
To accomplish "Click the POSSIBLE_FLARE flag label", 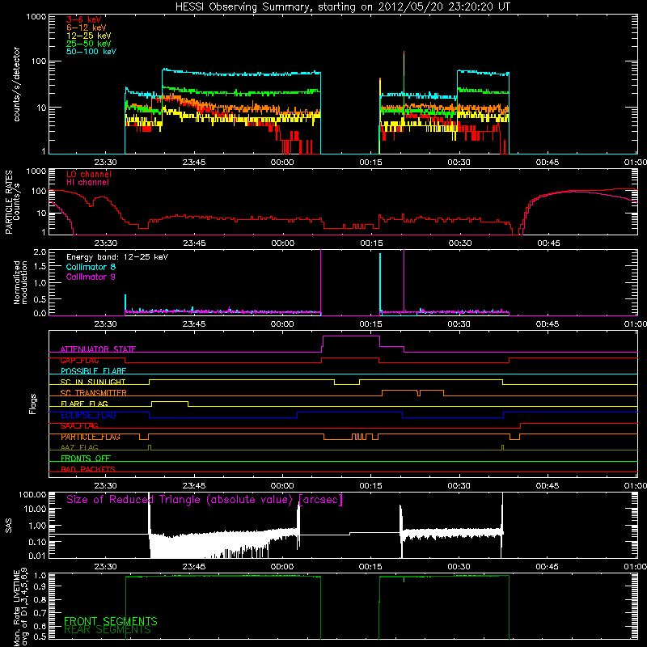I will (93, 371).
